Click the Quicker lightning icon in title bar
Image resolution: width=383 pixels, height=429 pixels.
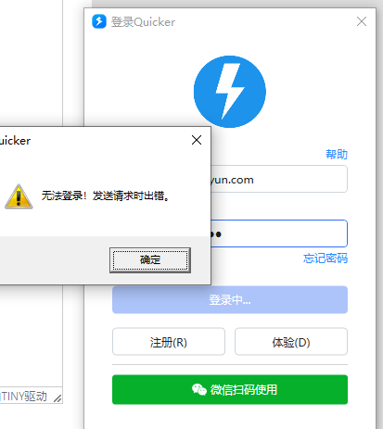tap(99, 21)
